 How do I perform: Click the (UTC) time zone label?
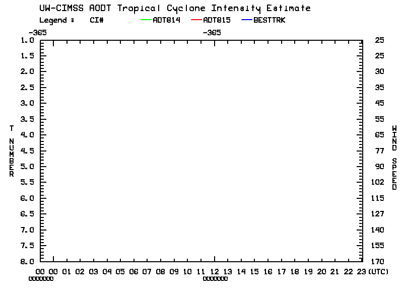(378, 272)
